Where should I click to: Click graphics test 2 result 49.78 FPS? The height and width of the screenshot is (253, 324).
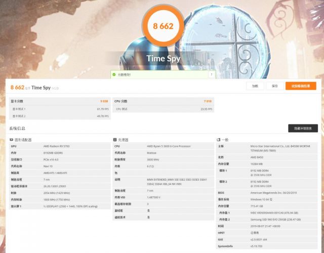(x=103, y=116)
